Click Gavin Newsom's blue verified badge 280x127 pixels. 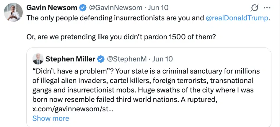[x=83, y=8]
